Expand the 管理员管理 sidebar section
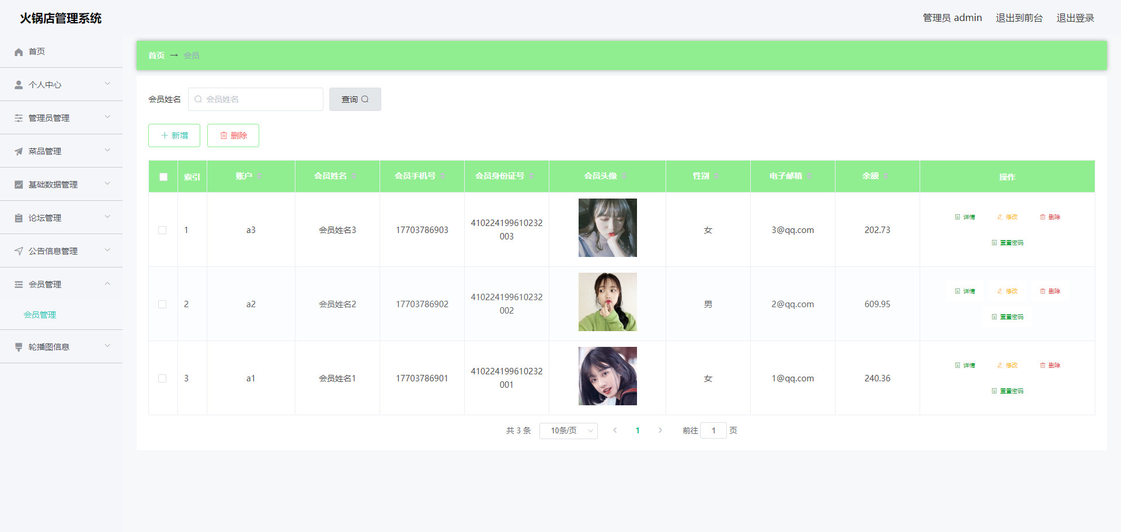This screenshot has height=532, width=1121. [x=61, y=118]
